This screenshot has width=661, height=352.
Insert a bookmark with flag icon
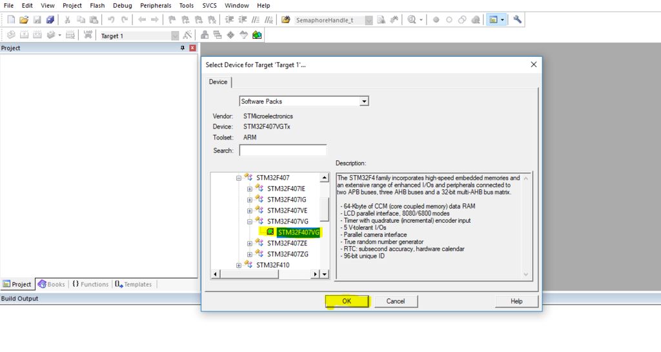point(172,20)
